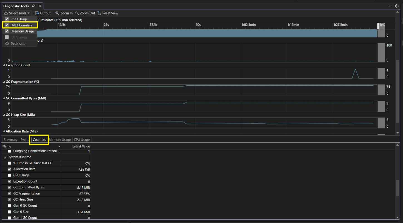The height and width of the screenshot is (223, 403).
Task: Collapse the System.Runtime counter group
Action: [4, 157]
